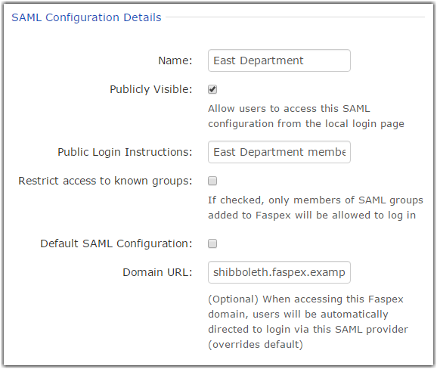Click the Restrict access to known groups label

click(105, 181)
